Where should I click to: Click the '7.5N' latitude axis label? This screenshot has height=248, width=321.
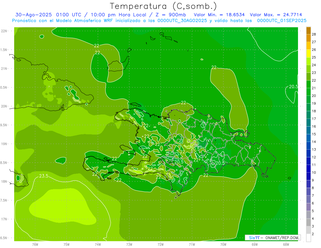click(x=4, y=200)
